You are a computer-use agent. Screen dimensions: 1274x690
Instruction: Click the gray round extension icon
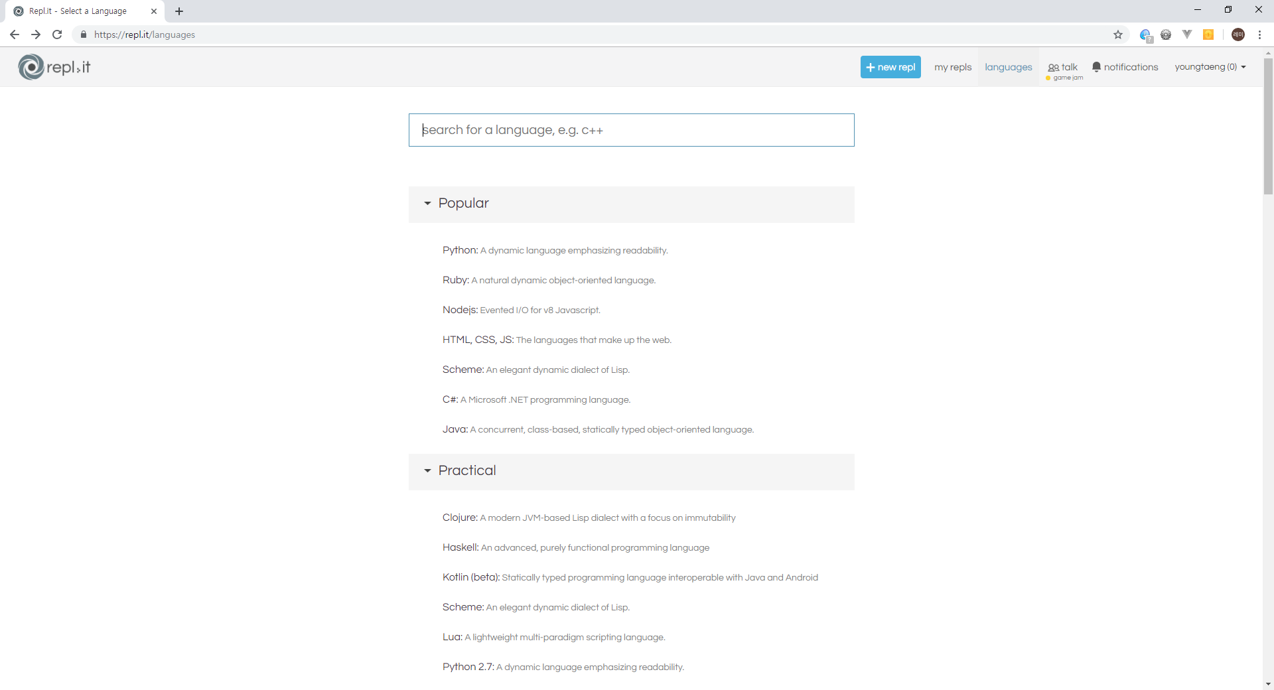click(1166, 34)
